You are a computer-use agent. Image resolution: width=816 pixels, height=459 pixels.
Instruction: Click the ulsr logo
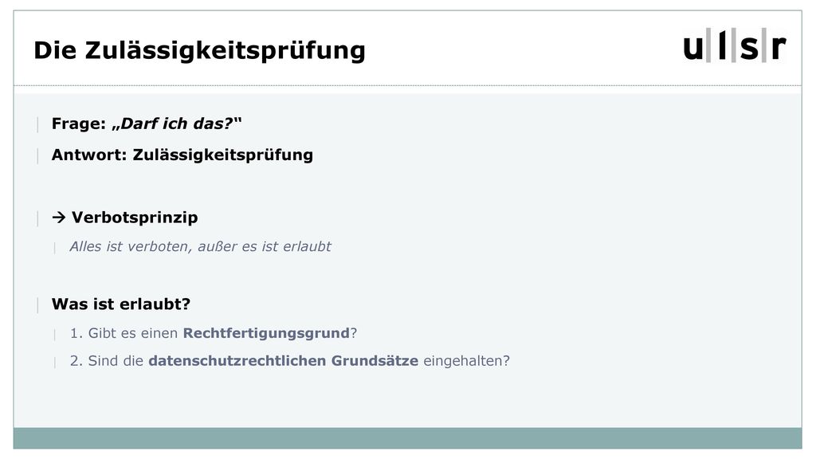(734, 45)
